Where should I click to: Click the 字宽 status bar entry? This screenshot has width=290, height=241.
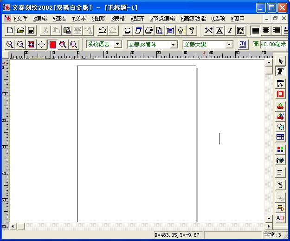click(x=273, y=235)
